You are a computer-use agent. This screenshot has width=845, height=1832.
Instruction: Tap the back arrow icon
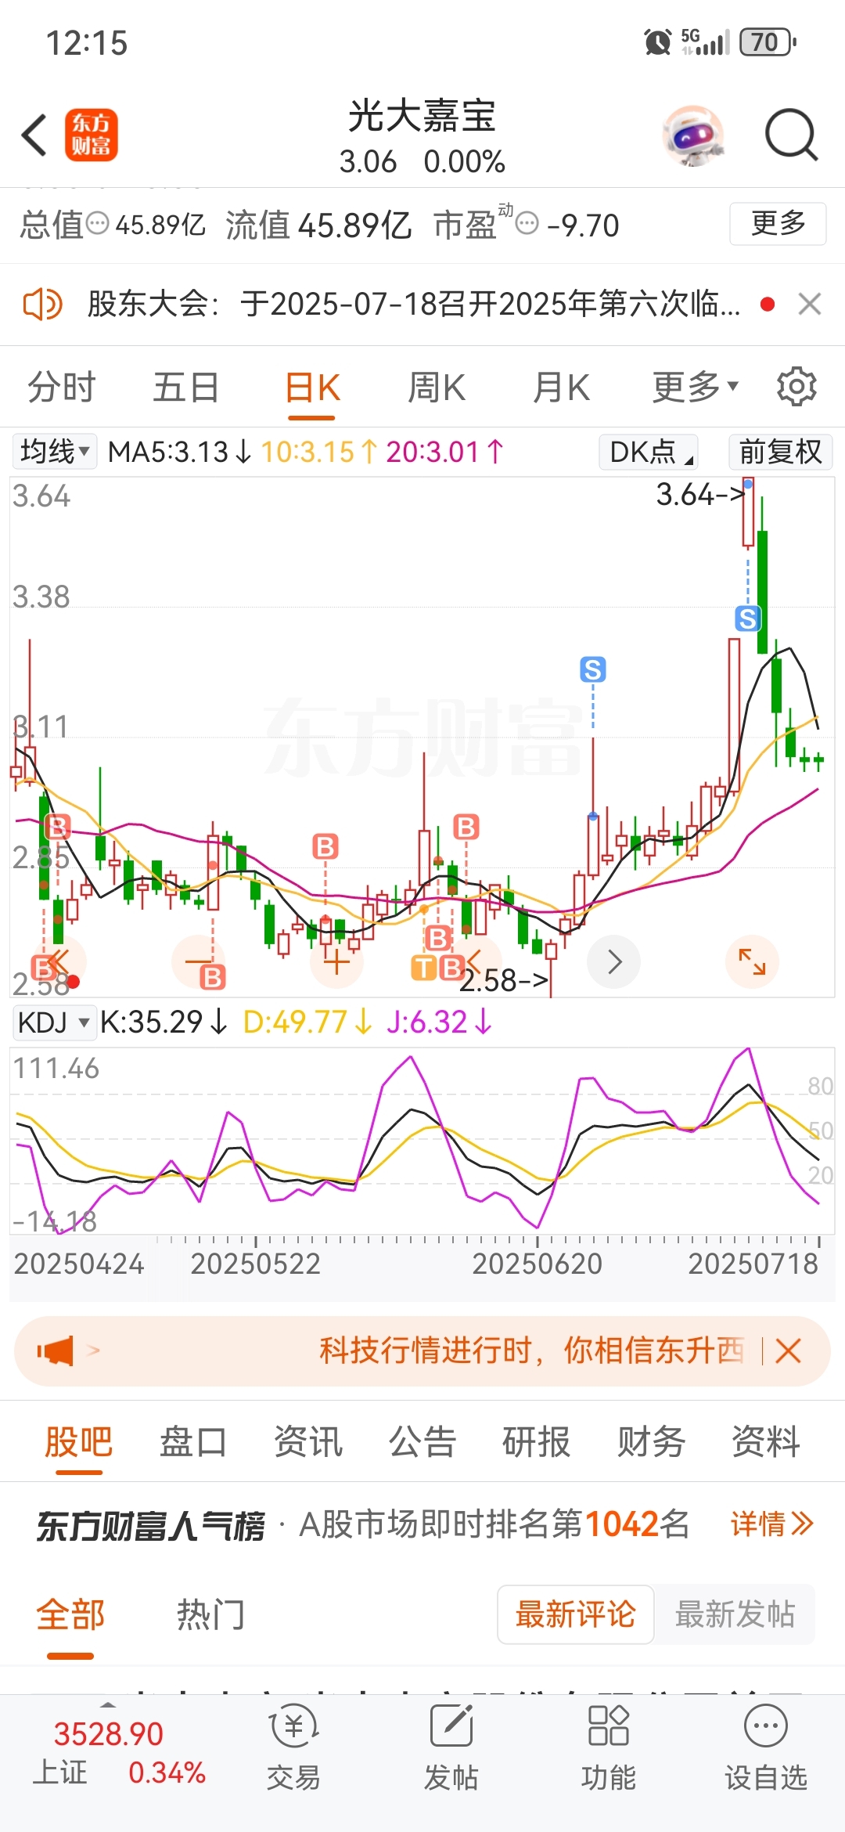tap(34, 135)
